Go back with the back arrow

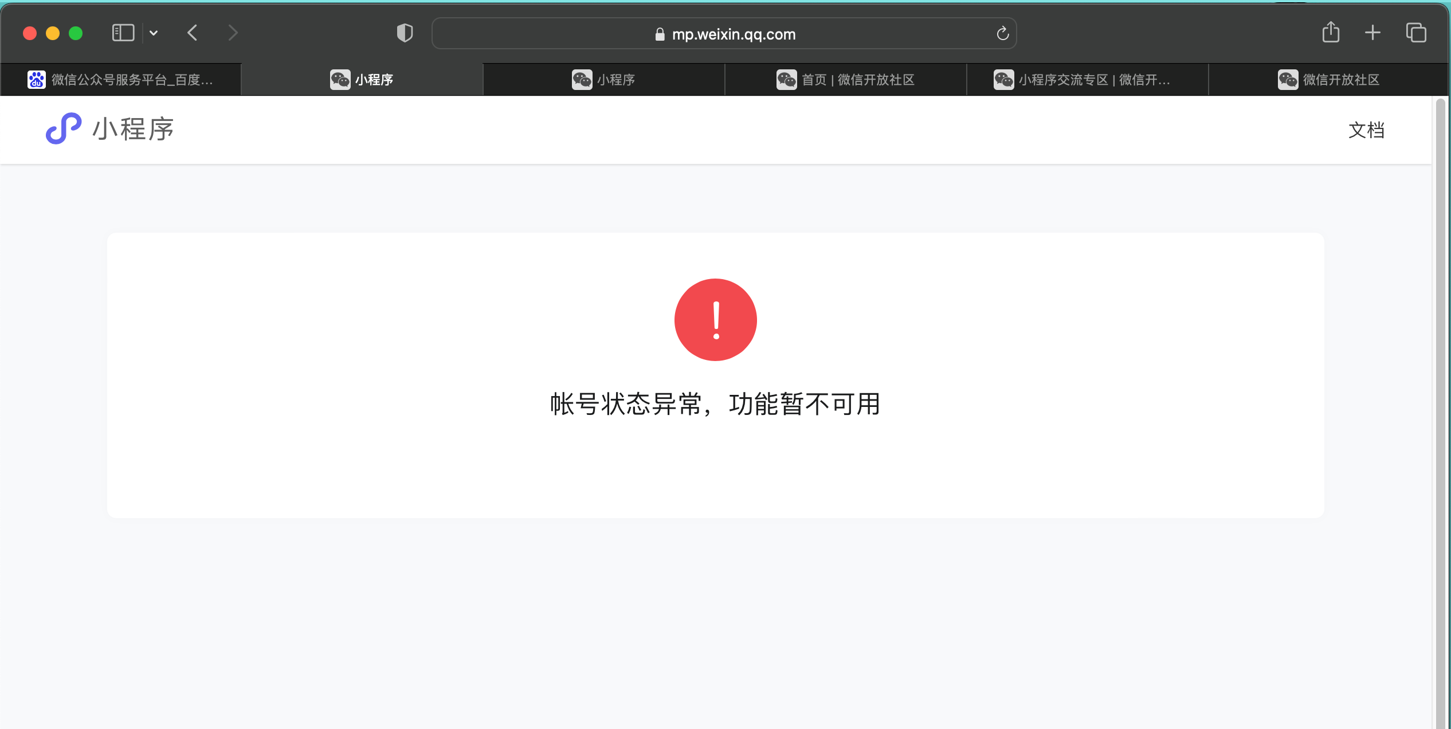click(x=193, y=33)
